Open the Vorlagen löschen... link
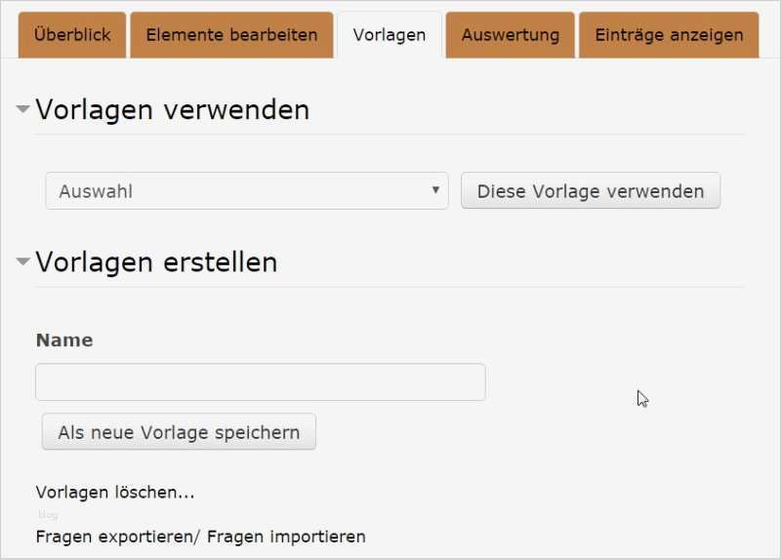The height and width of the screenshot is (559, 781). click(x=115, y=493)
